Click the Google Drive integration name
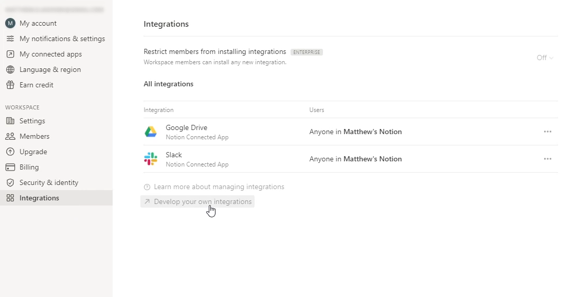Image resolution: width=576 pixels, height=297 pixels. point(186,128)
